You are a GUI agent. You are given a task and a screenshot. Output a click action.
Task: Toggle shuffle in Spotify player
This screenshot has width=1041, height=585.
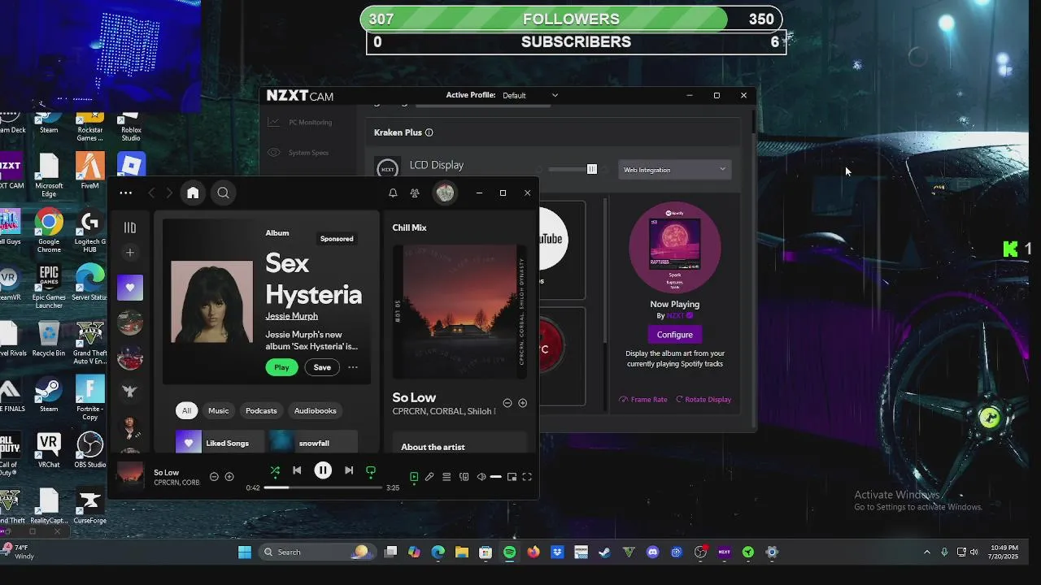point(275,470)
